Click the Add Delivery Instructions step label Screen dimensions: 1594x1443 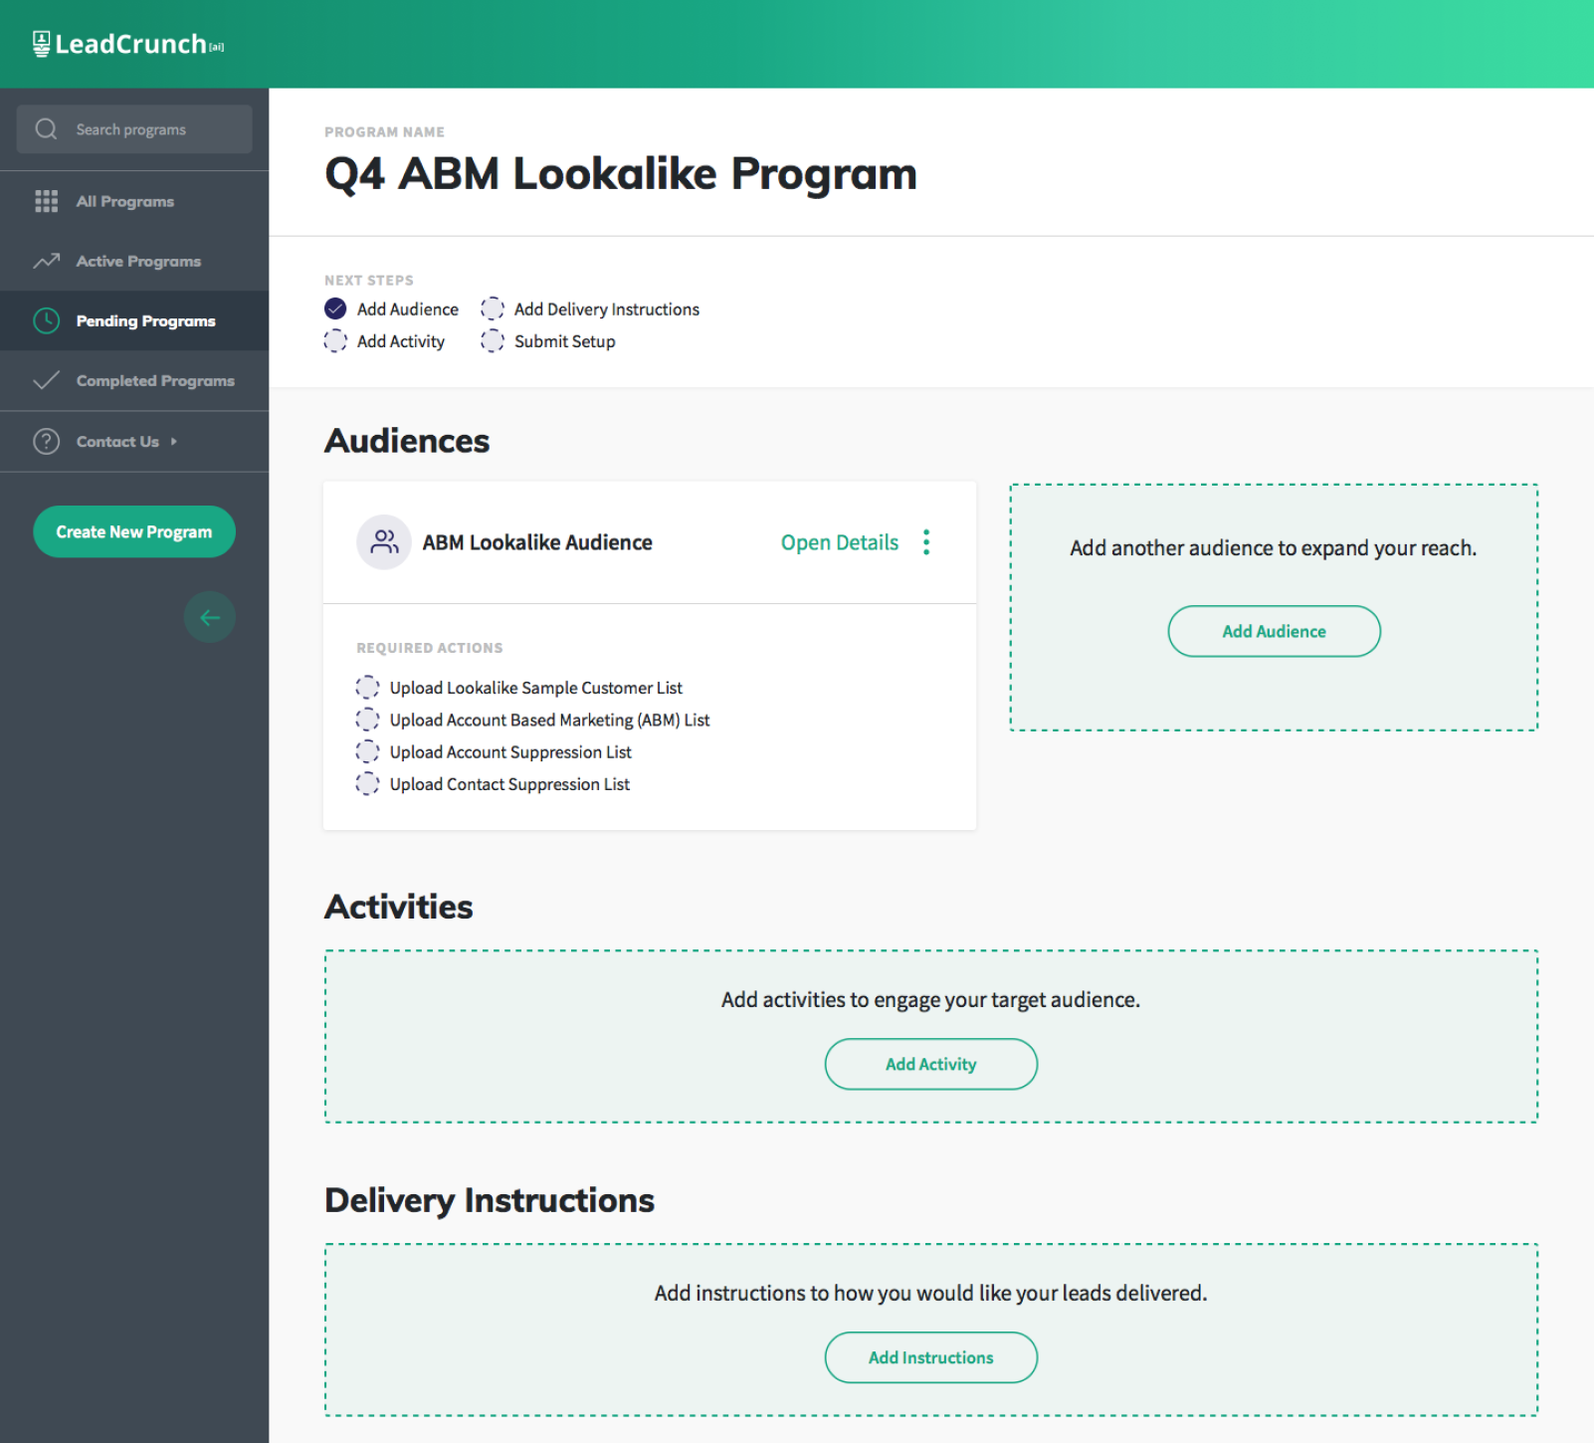pyautogui.click(x=607, y=309)
